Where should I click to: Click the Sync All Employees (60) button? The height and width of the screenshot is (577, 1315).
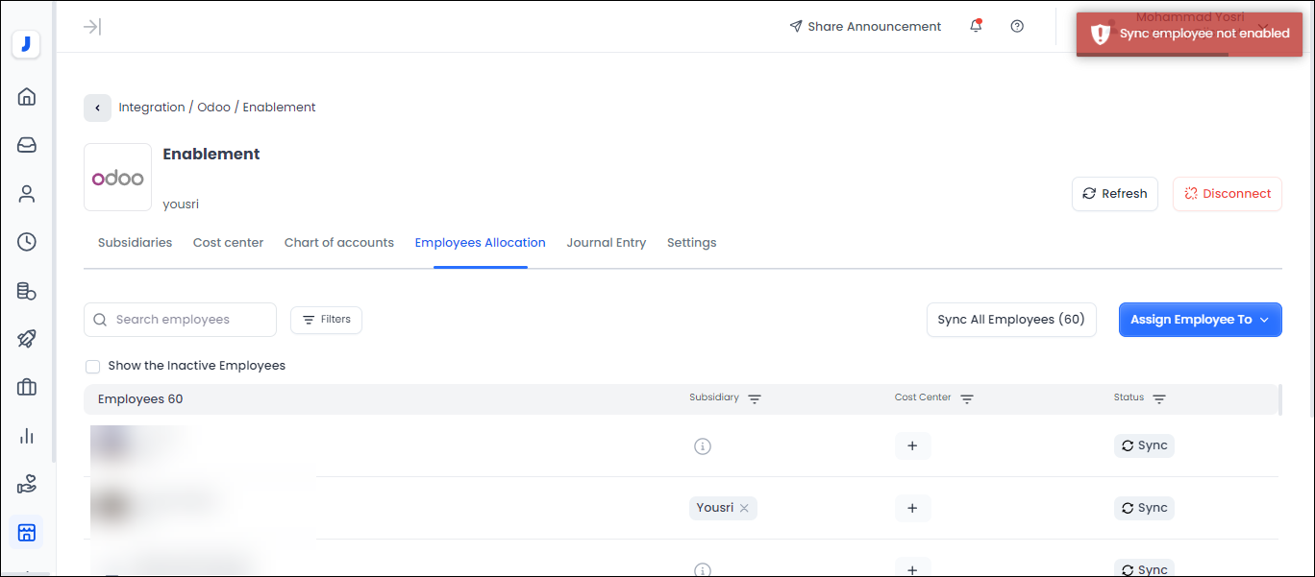click(x=1010, y=320)
